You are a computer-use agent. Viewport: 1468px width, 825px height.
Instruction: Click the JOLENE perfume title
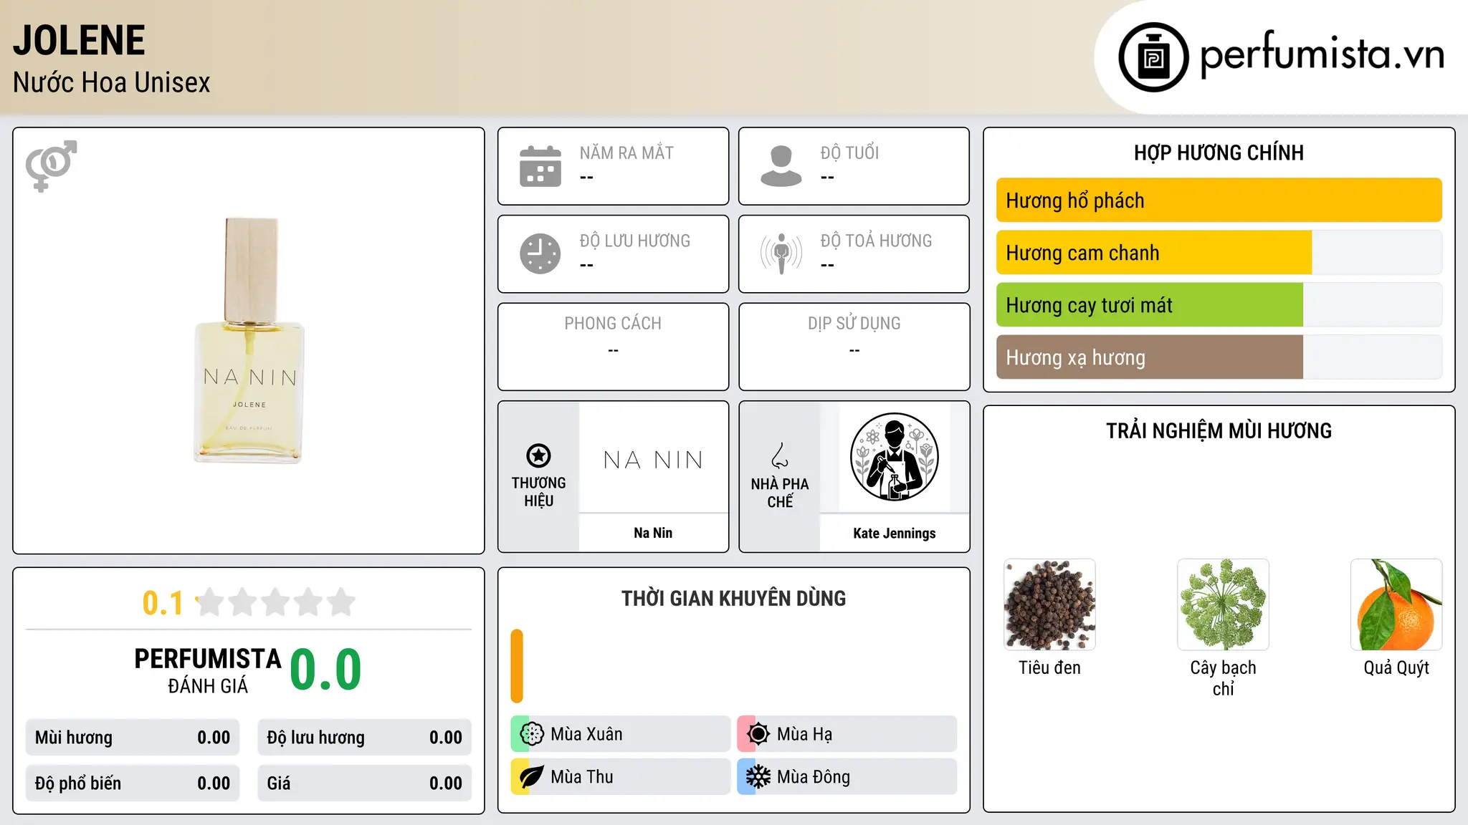[79, 40]
